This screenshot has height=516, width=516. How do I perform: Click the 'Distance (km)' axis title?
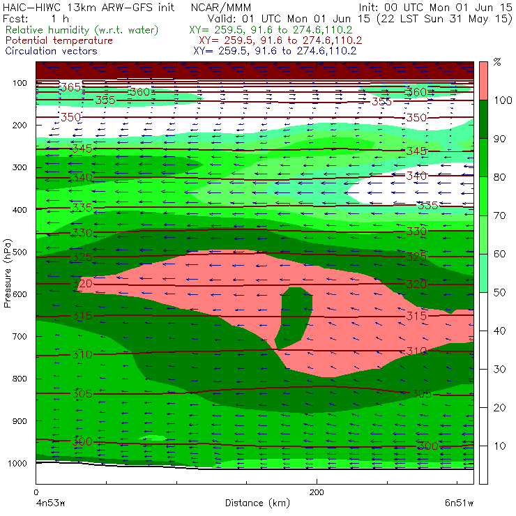coord(257,503)
